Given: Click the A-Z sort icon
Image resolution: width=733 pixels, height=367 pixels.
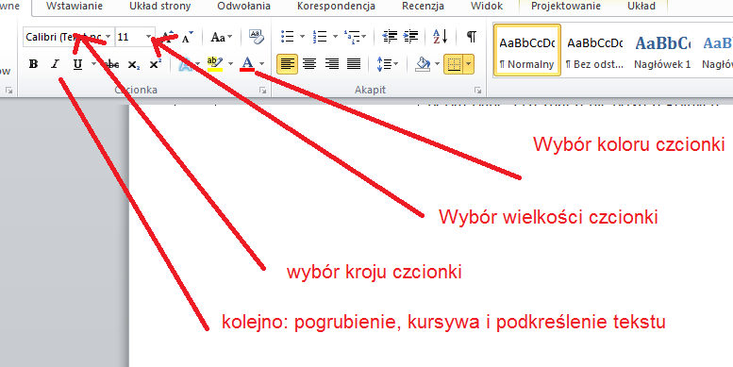Looking at the screenshot, I should pyautogui.click(x=440, y=37).
